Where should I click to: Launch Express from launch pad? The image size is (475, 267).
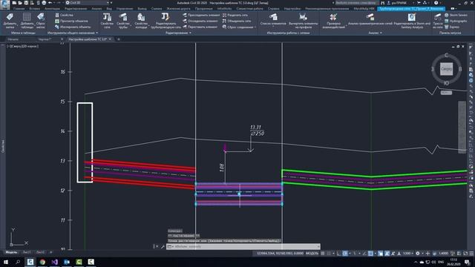point(452,27)
